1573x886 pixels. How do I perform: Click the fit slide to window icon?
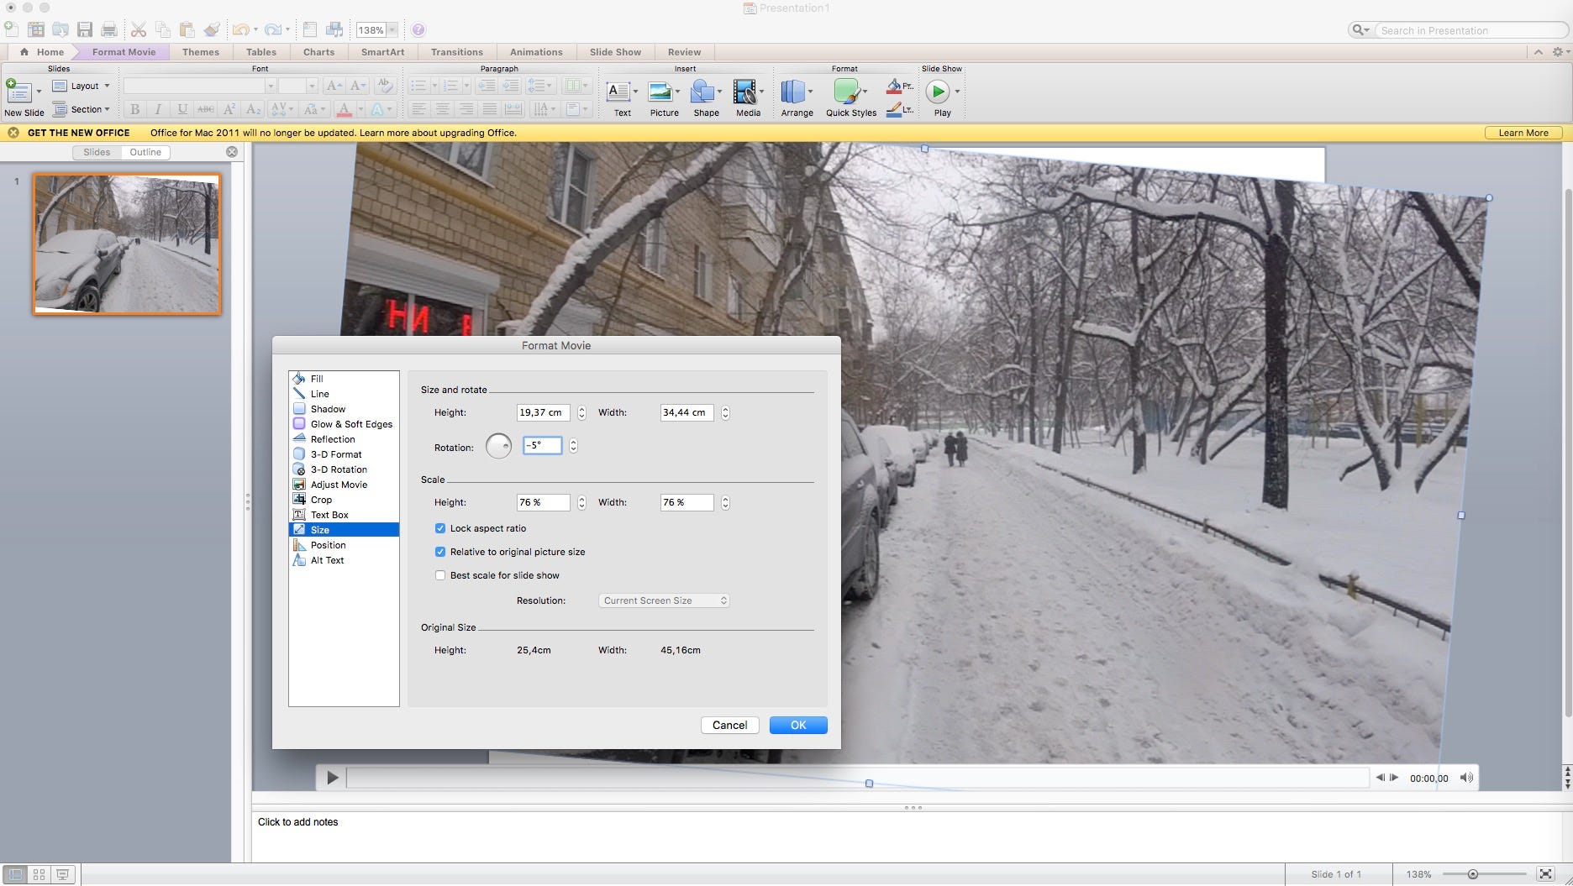(x=1545, y=874)
